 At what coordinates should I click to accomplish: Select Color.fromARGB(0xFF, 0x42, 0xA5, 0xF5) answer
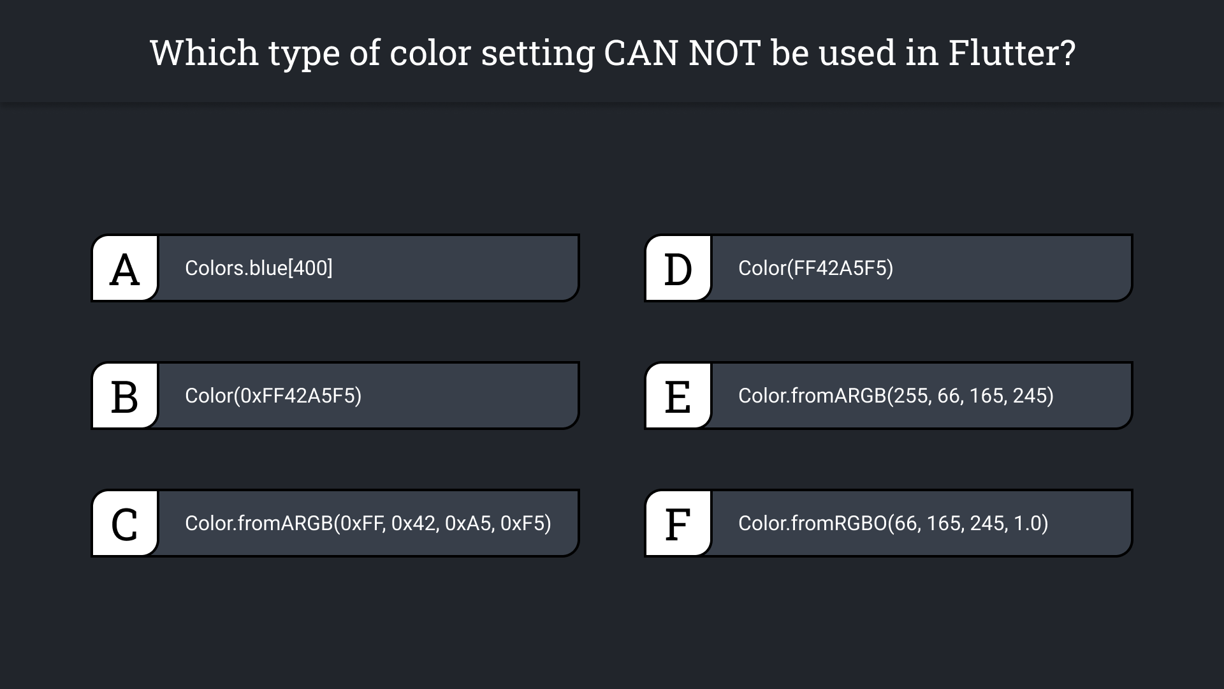tap(368, 523)
